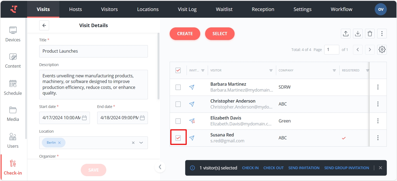Click the upload icon above the table
The width and height of the screenshot is (397, 181).
click(x=346, y=34)
